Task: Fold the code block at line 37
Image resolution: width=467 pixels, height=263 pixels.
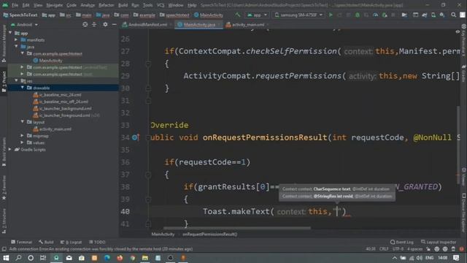Action: (x=148, y=175)
